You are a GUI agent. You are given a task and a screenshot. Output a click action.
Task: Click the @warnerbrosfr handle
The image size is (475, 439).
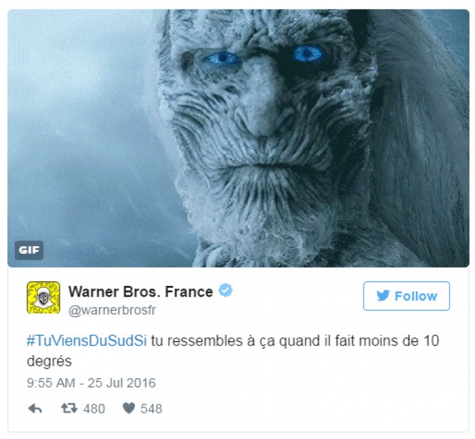point(112,310)
